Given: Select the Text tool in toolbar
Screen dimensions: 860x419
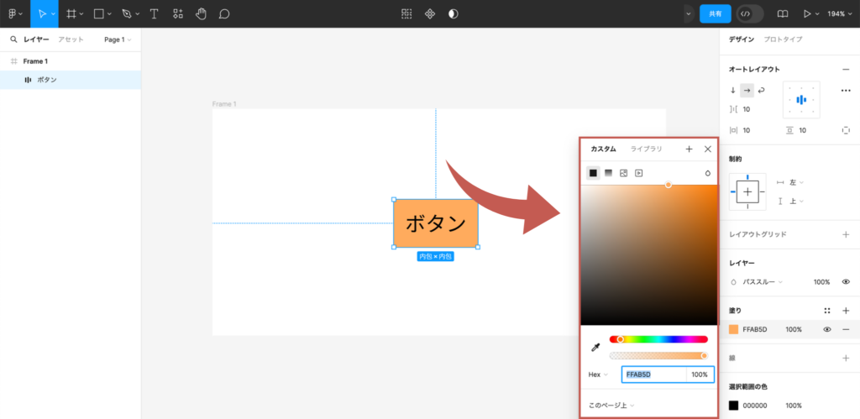Looking at the screenshot, I should (154, 14).
